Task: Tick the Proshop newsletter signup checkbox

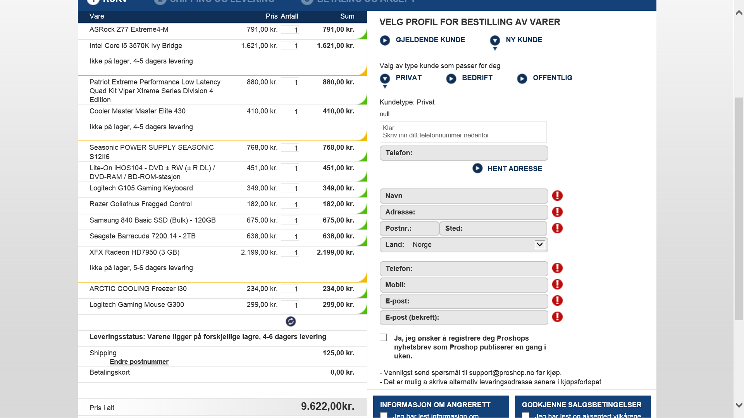Action: [383, 337]
